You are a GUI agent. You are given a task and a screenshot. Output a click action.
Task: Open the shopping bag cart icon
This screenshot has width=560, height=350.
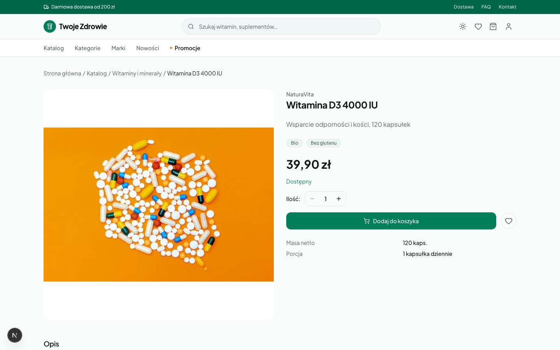coord(493,26)
